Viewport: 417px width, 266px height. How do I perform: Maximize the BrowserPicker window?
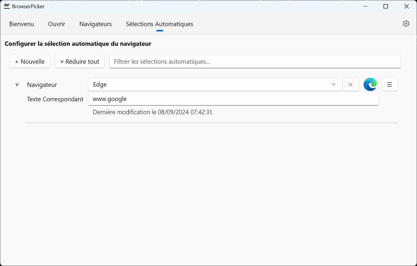(x=386, y=6)
